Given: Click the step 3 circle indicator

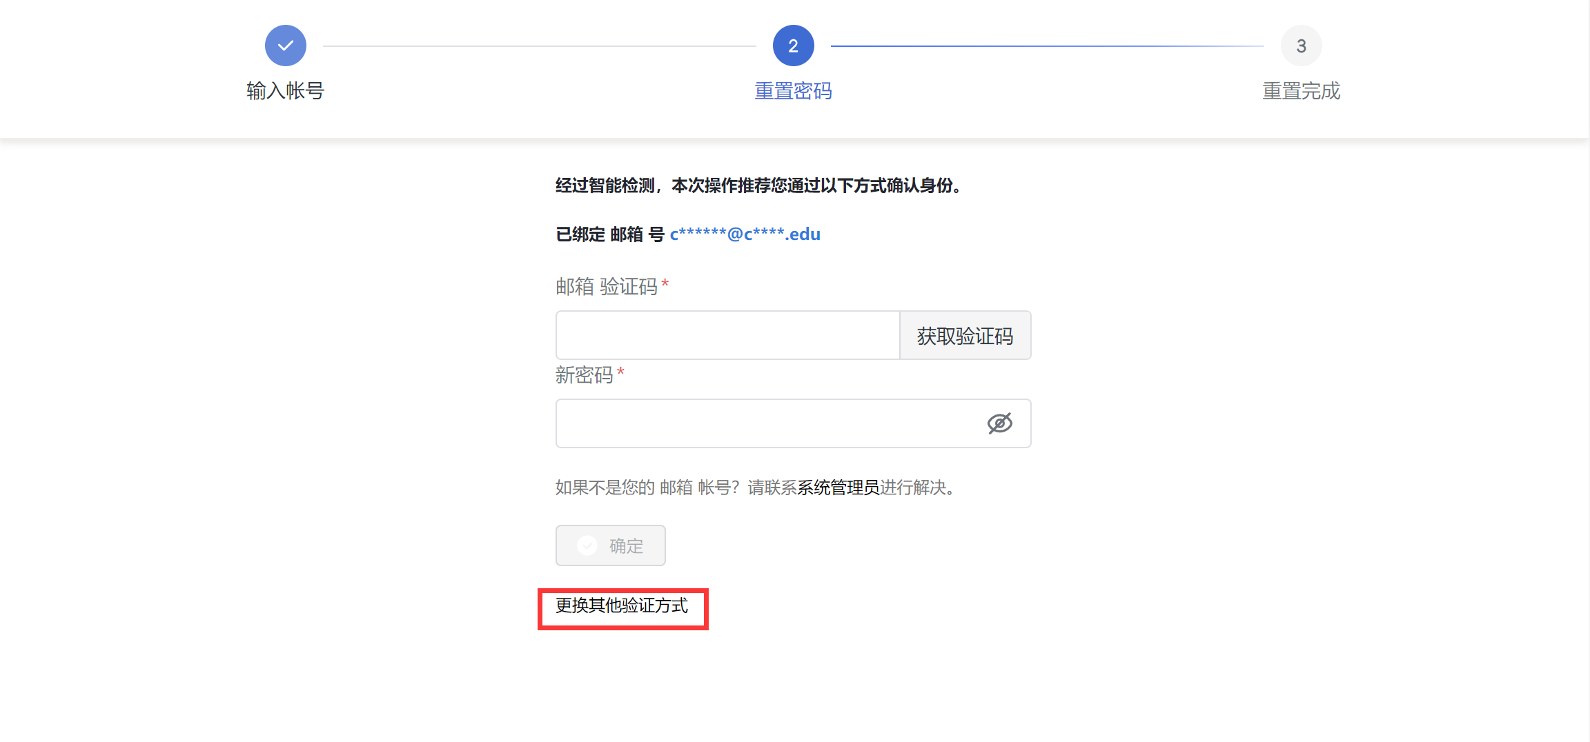Looking at the screenshot, I should coord(1301,46).
